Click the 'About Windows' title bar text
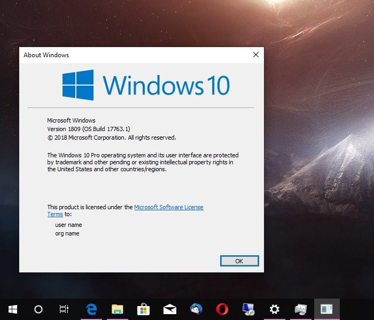The height and width of the screenshot is (320, 374). (x=46, y=55)
